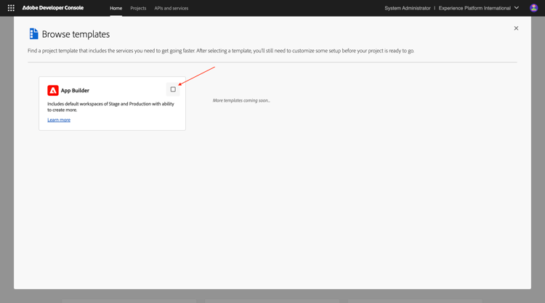Select the App Builder card title
The image size is (545, 303).
75,90
